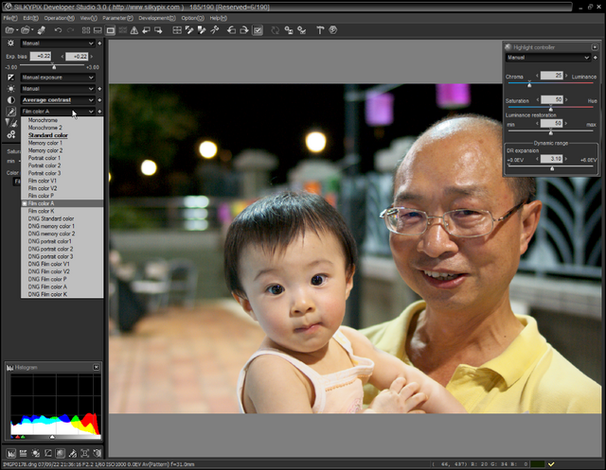Switch to combination view mode icon

pos(98,30)
